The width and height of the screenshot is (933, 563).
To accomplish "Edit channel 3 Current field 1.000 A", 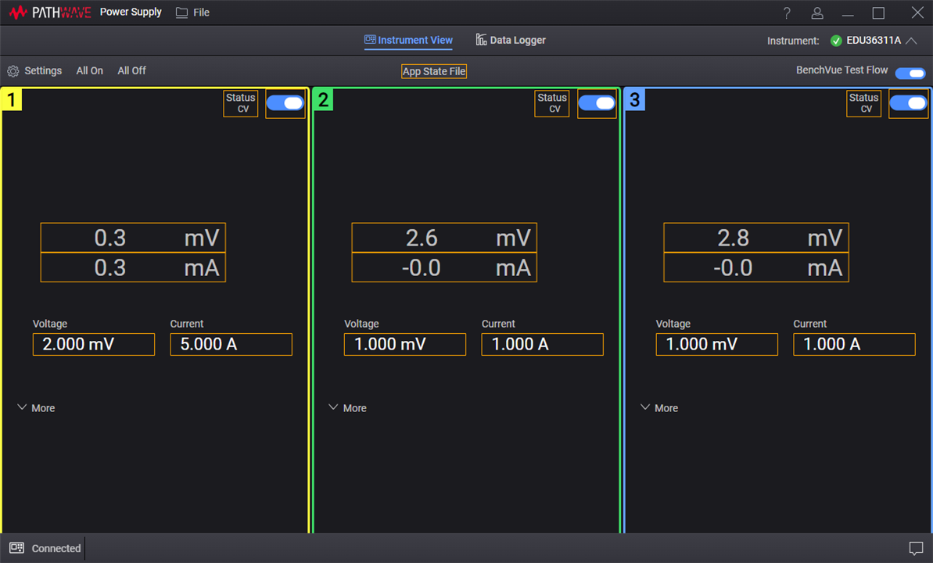I will pos(854,344).
